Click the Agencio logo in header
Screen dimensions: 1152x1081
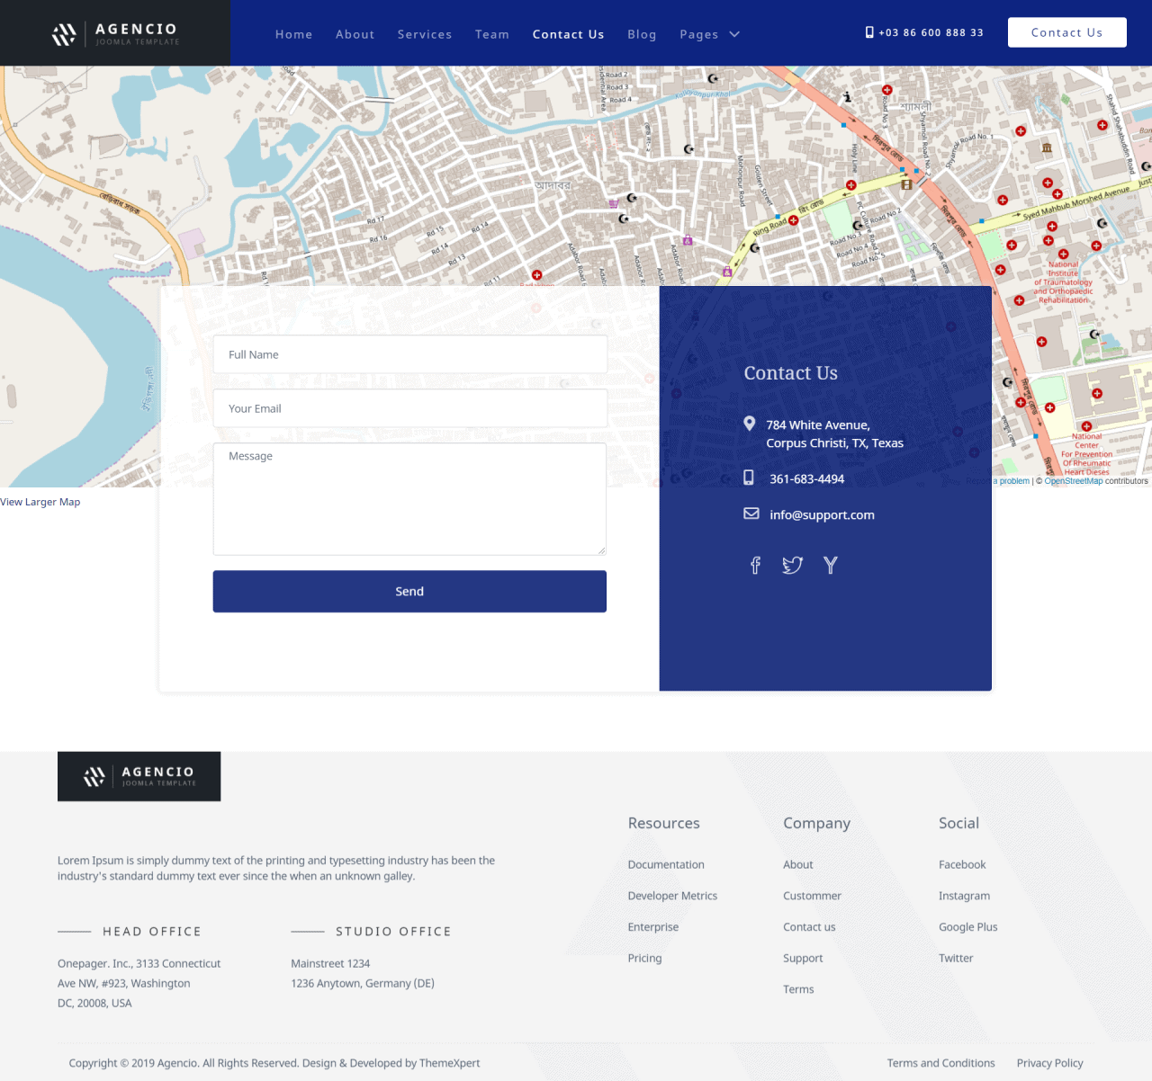click(115, 34)
